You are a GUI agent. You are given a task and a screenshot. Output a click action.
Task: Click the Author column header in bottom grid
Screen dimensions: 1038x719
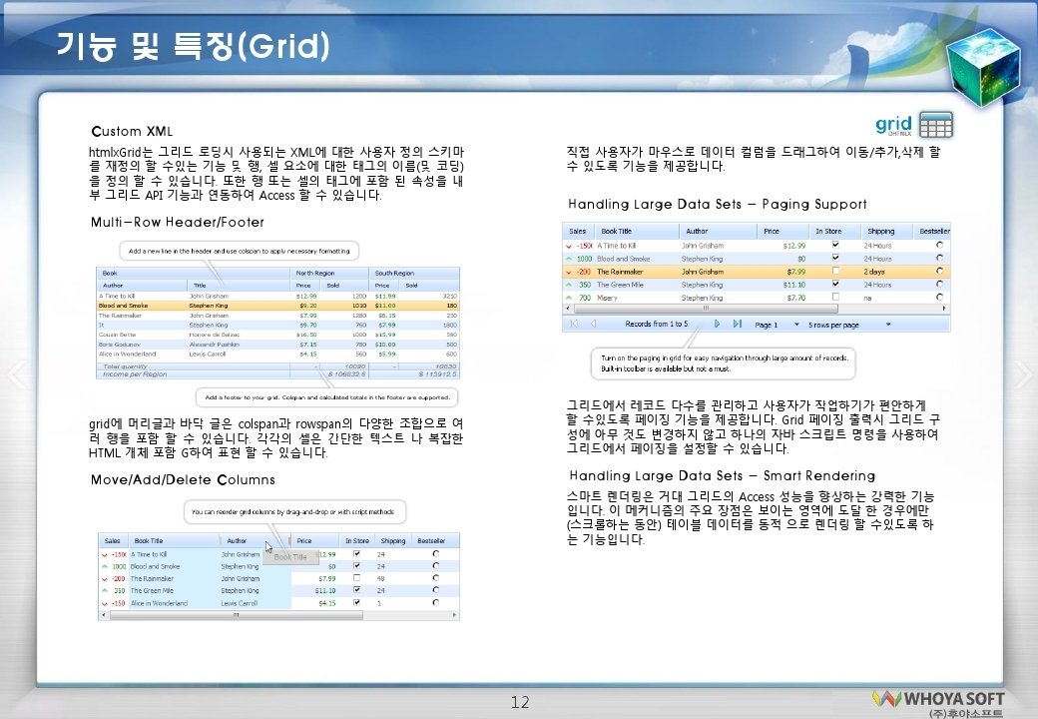(x=238, y=540)
